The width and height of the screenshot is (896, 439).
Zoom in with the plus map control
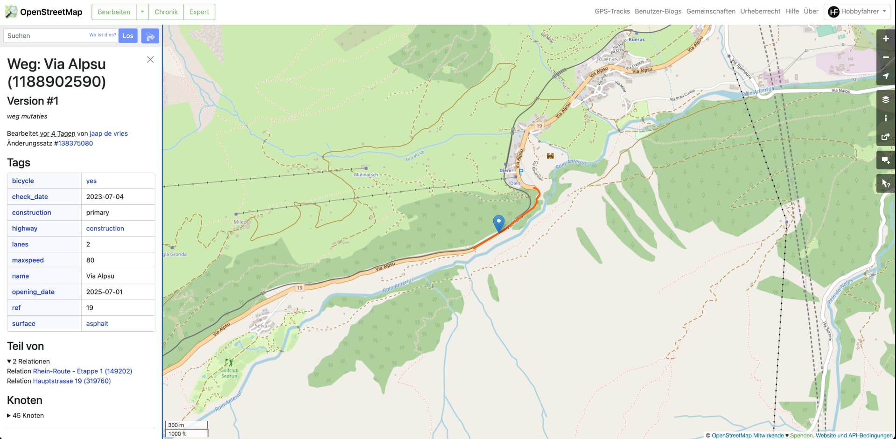point(886,39)
